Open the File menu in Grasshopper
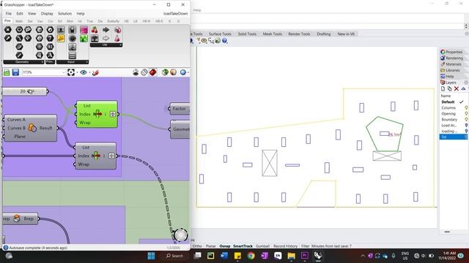This screenshot has width=469, height=263. [8, 13]
